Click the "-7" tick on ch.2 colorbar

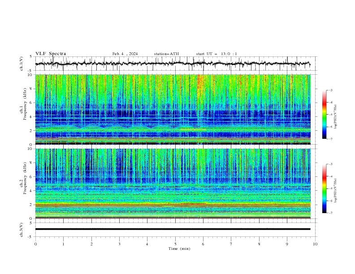click(331, 213)
